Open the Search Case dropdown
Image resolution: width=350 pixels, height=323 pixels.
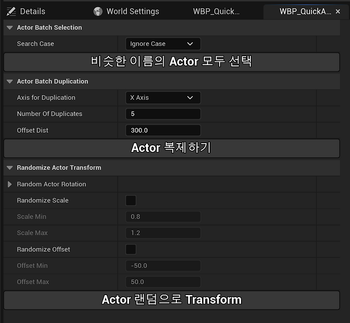(163, 44)
